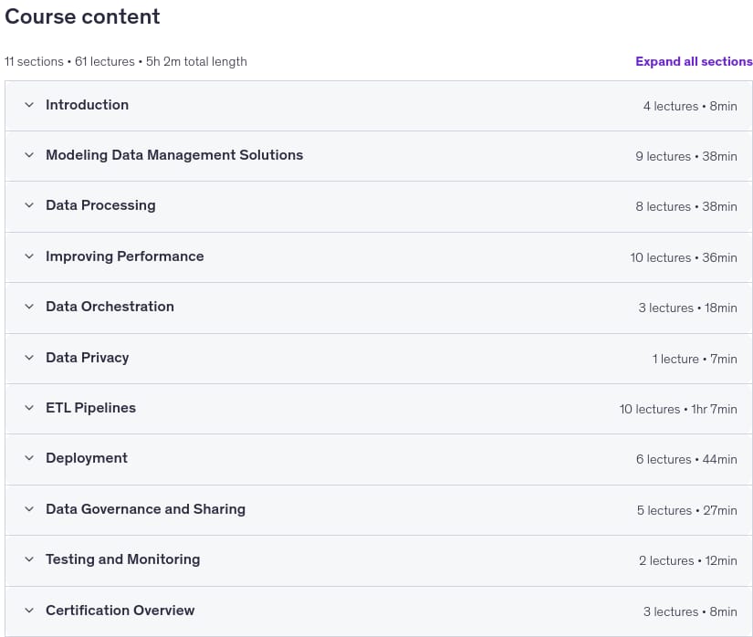Expand chevron beside Modeling Data Management Solutions

pos(29,155)
